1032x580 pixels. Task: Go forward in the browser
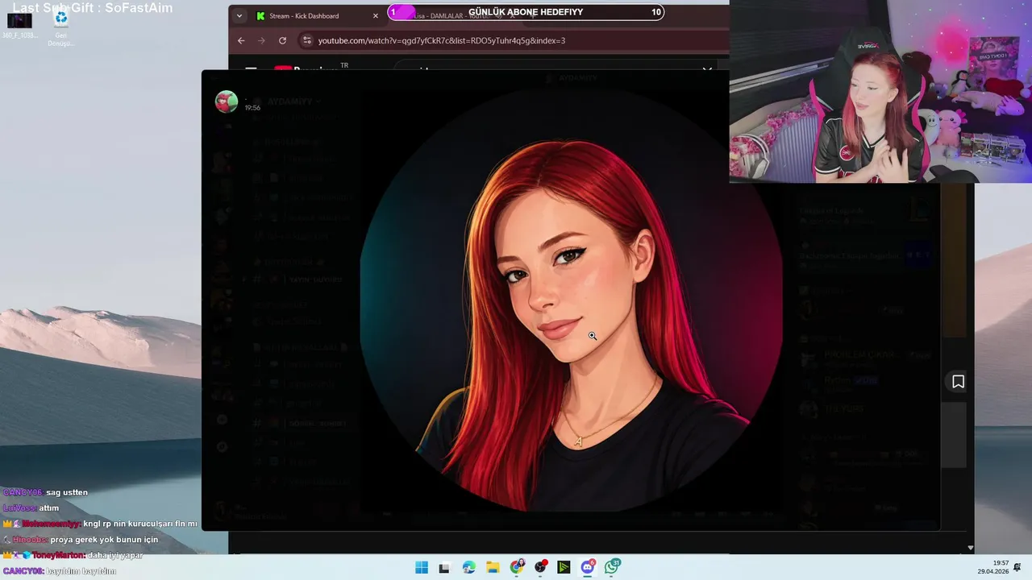261,40
